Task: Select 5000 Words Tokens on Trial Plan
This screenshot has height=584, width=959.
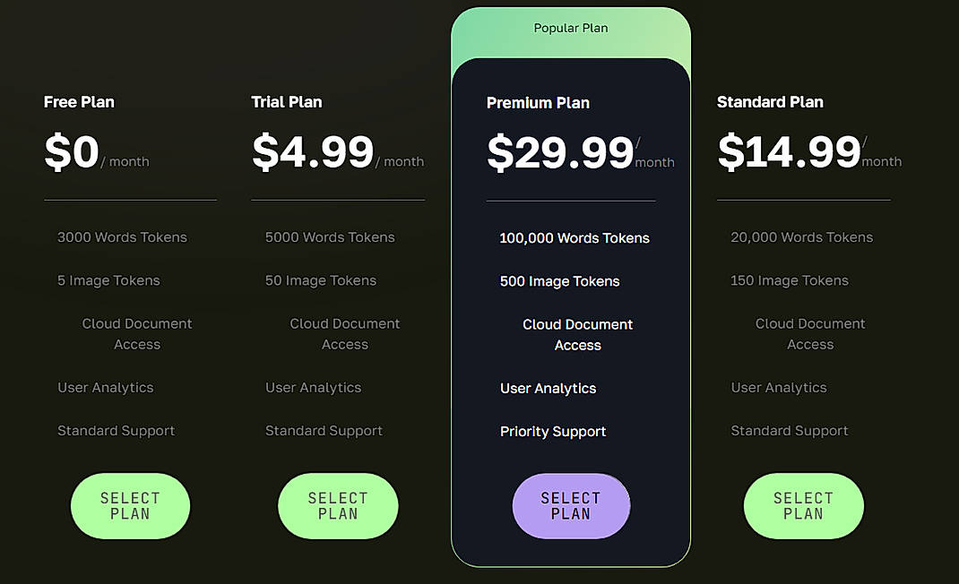Action: coord(330,237)
